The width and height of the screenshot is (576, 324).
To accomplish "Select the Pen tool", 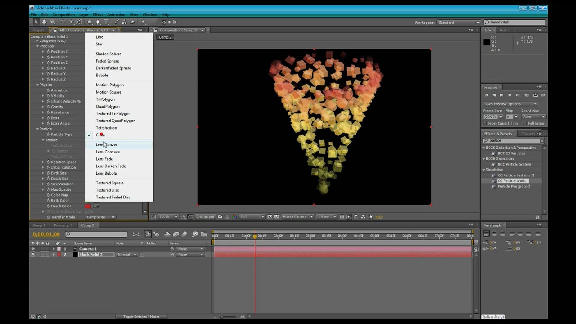I will 98,22.
